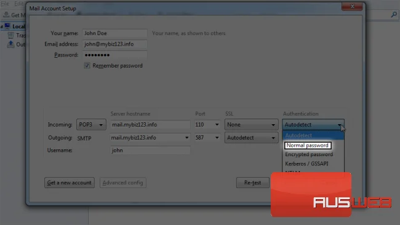Open the File menu in main window
400x225 pixels.
pos(5,4)
